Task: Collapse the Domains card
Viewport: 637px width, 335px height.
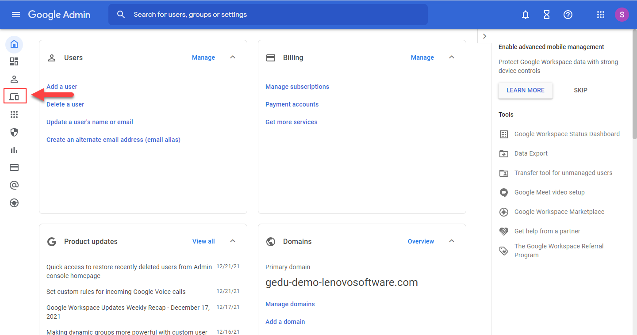Action: pyautogui.click(x=452, y=241)
